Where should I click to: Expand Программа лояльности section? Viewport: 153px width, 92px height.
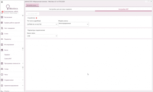tap(23, 63)
